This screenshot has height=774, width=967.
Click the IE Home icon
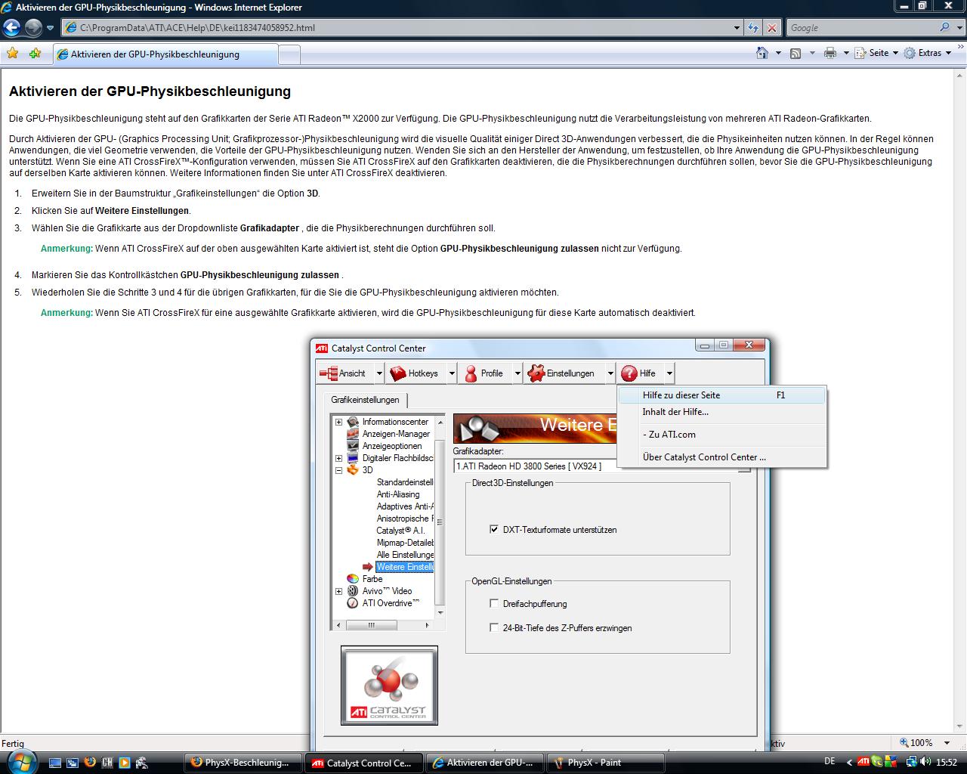pyautogui.click(x=763, y=53)
